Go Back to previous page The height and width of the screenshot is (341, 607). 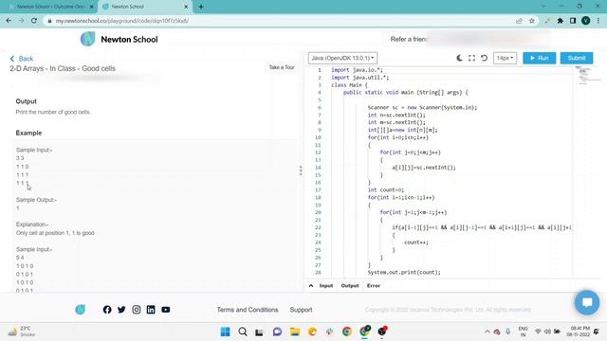(22, 59)
